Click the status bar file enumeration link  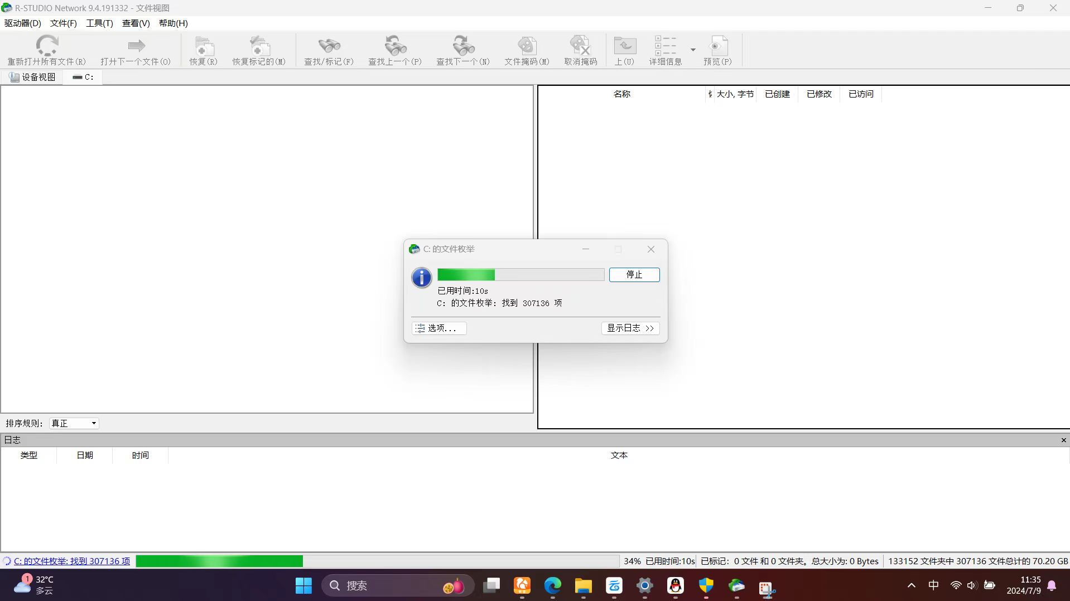pyautogui.click(x=71, y=561)
